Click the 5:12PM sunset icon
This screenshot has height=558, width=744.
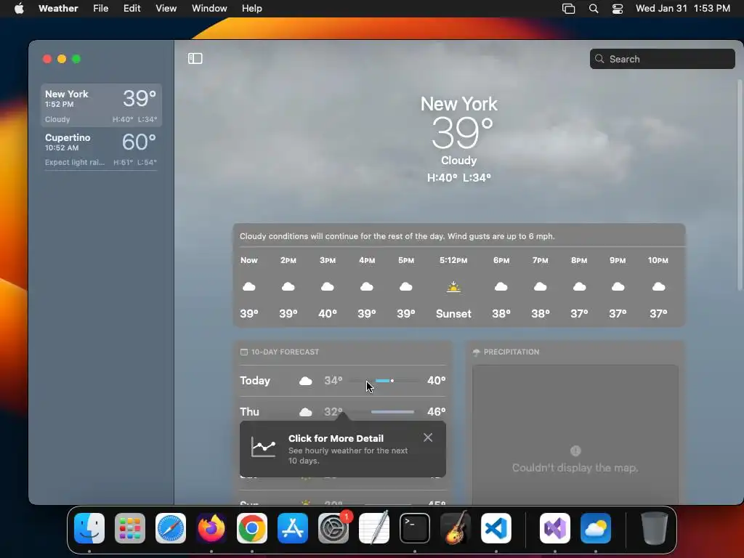click(453, 286)
